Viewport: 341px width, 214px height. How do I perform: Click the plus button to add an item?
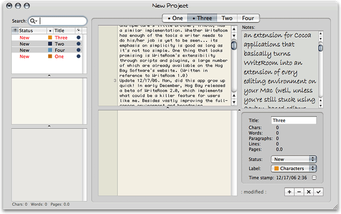pyautogui.click(x=289, y=192)
